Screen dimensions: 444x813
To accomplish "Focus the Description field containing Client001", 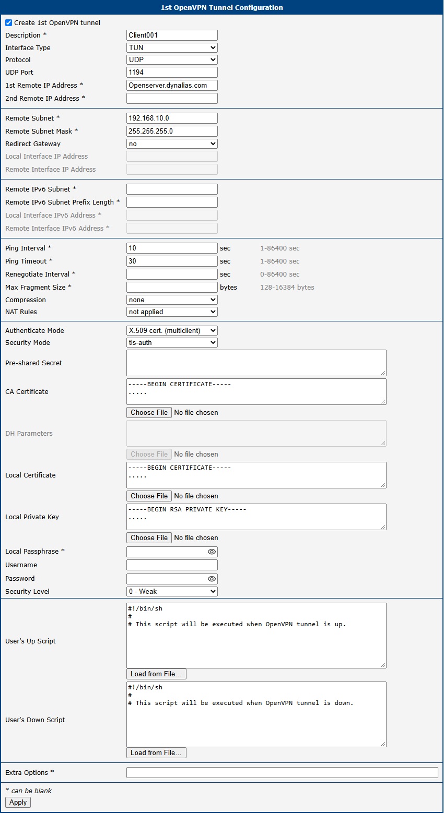I will (x=172, y=35).
